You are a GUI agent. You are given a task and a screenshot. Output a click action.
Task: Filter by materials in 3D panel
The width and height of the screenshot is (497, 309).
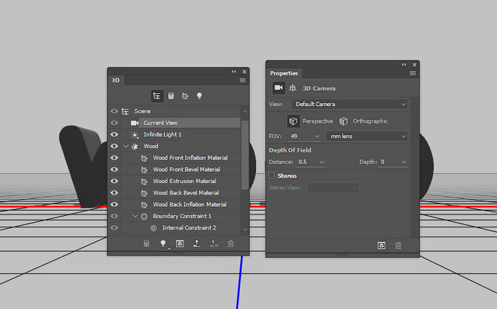[185, 96]
